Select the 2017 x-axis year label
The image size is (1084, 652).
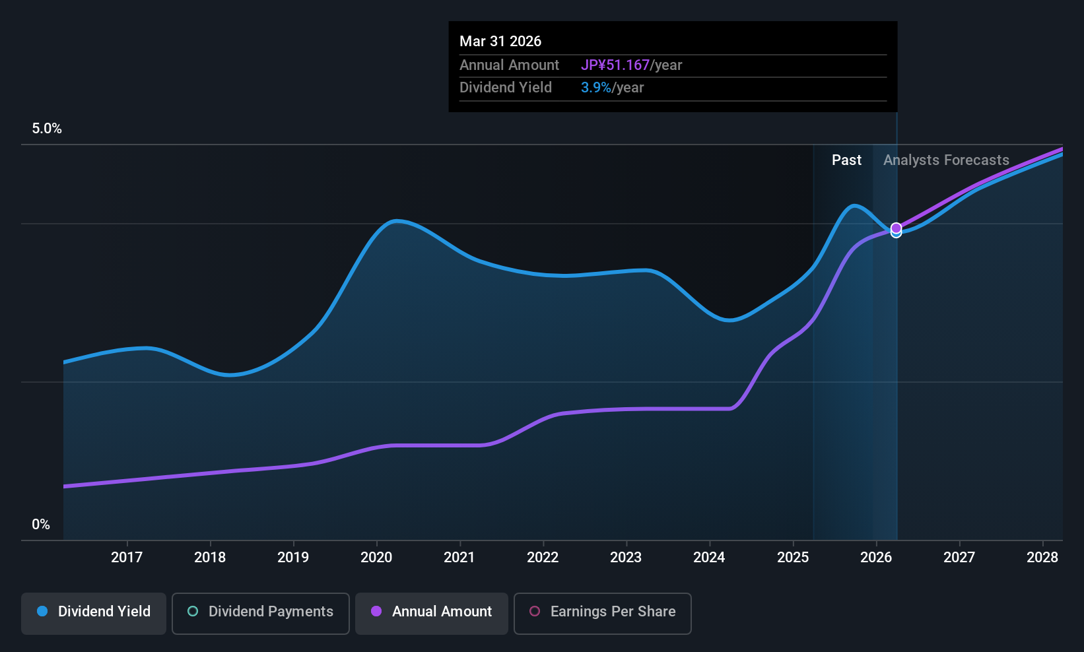point(127,558)
